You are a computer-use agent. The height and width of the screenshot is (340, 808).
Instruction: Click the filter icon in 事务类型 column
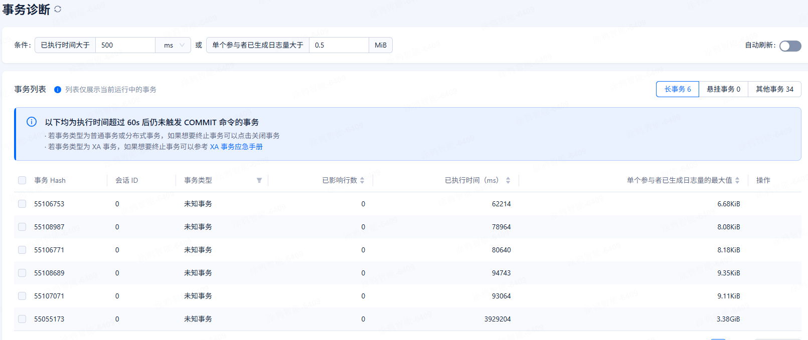click(259, 180)
